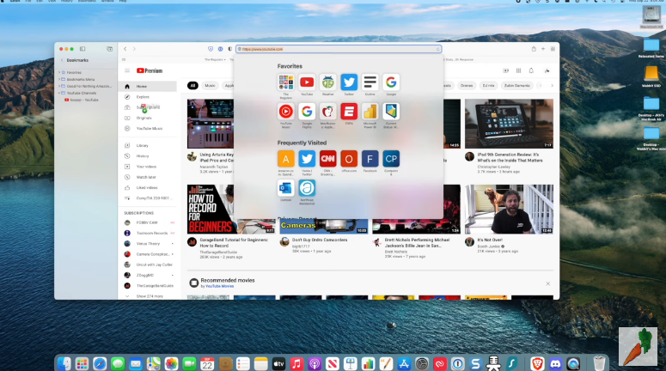The width and height of the screenshot is (666, 371).
Task: Open The Regulars folder in Favorites grid
Action: (286, 82)
